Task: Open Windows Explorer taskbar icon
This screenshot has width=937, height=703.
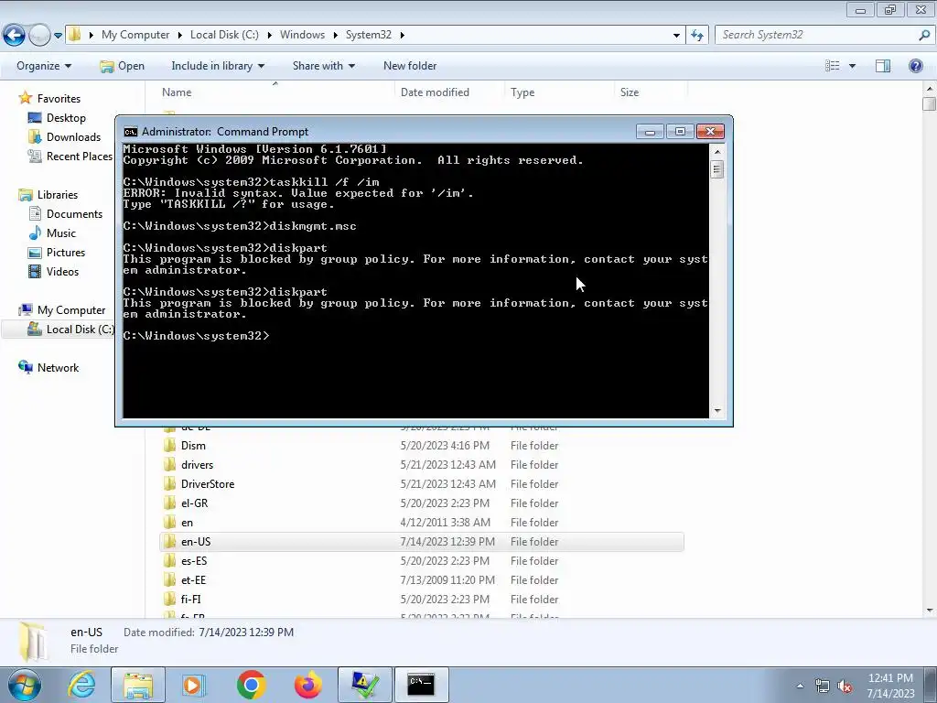Action: 138,685
